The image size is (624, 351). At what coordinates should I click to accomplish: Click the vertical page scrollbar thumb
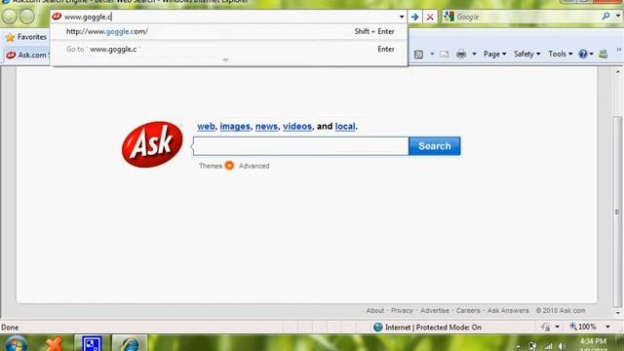point(617,211)
